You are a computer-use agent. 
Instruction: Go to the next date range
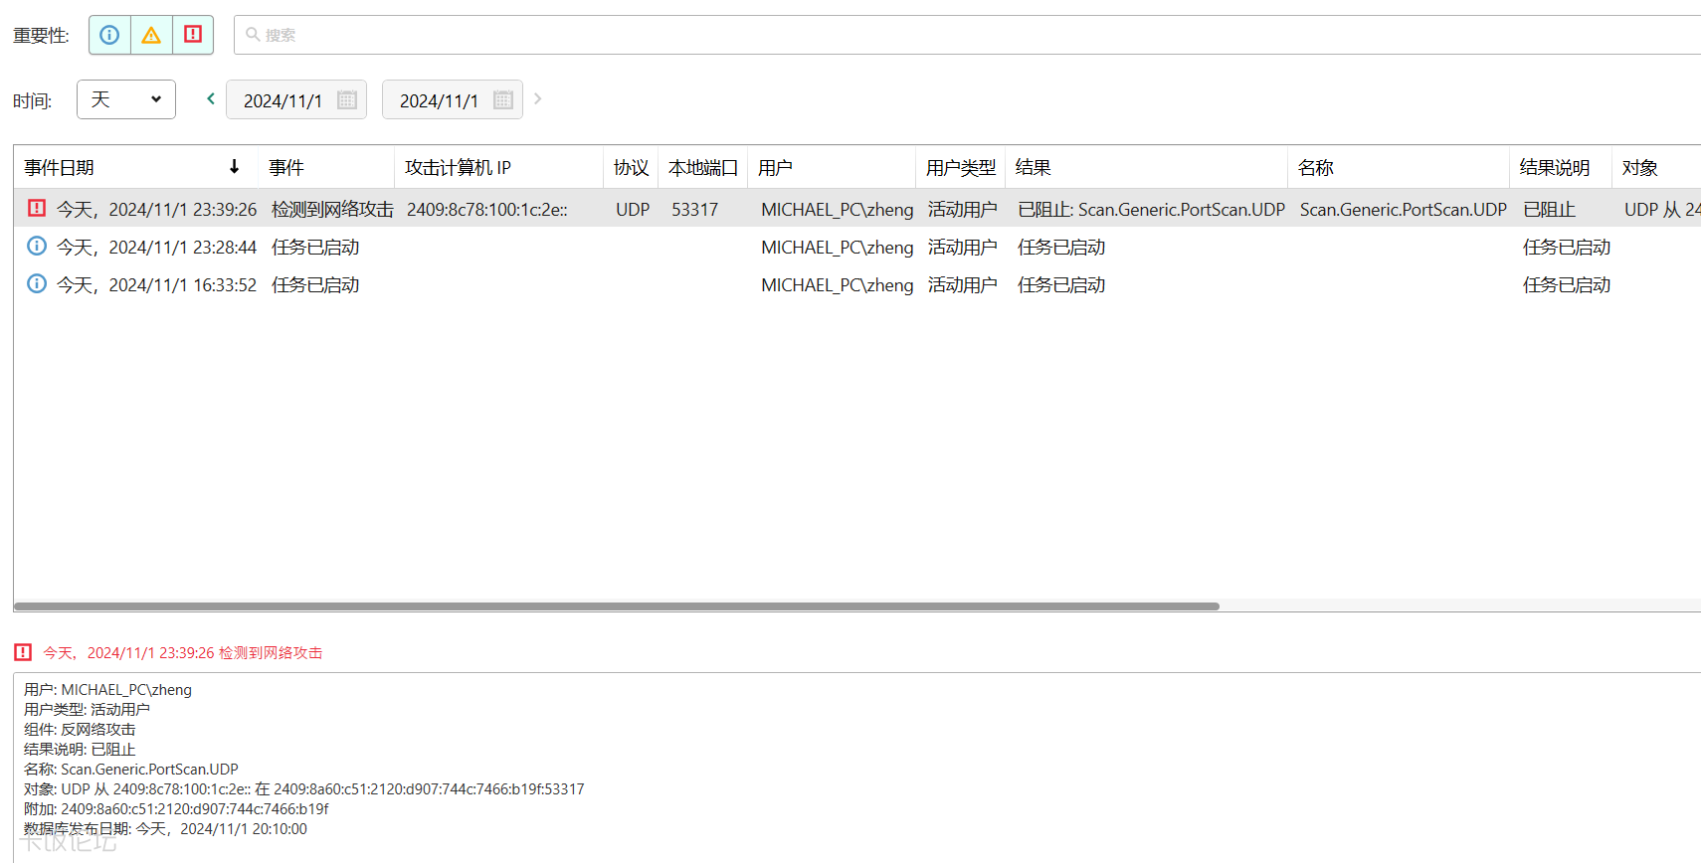(x=538, y=98)
